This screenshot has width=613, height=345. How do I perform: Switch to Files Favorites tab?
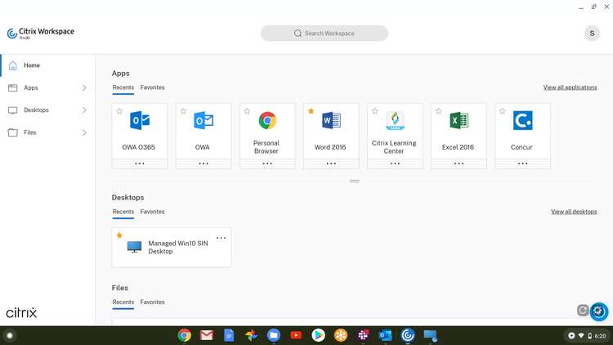[153, 302]
